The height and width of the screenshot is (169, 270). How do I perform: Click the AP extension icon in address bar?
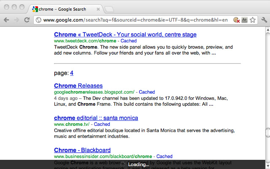[244, 19]
